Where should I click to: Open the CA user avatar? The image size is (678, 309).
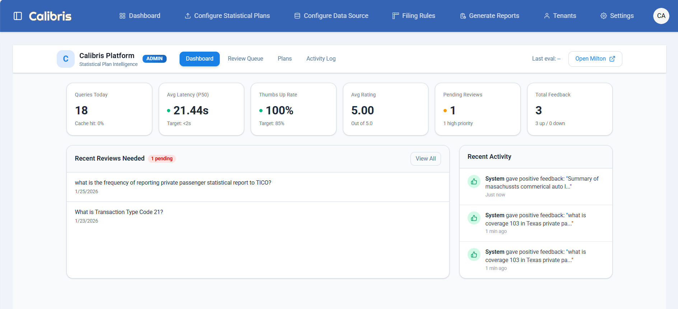(661, 16)
